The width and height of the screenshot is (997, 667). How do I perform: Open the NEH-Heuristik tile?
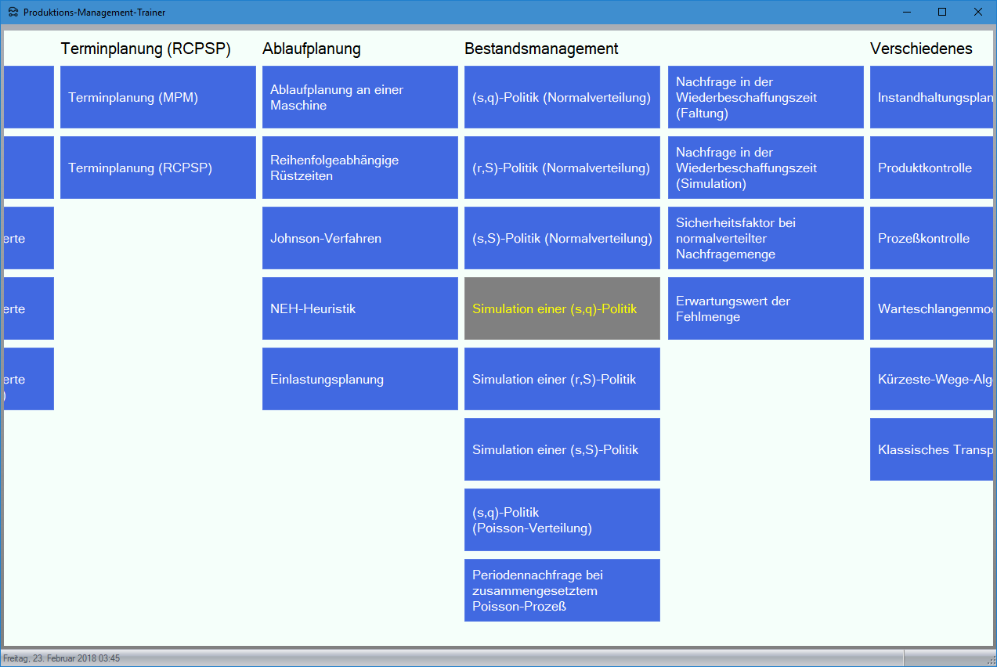click(359, 308)
